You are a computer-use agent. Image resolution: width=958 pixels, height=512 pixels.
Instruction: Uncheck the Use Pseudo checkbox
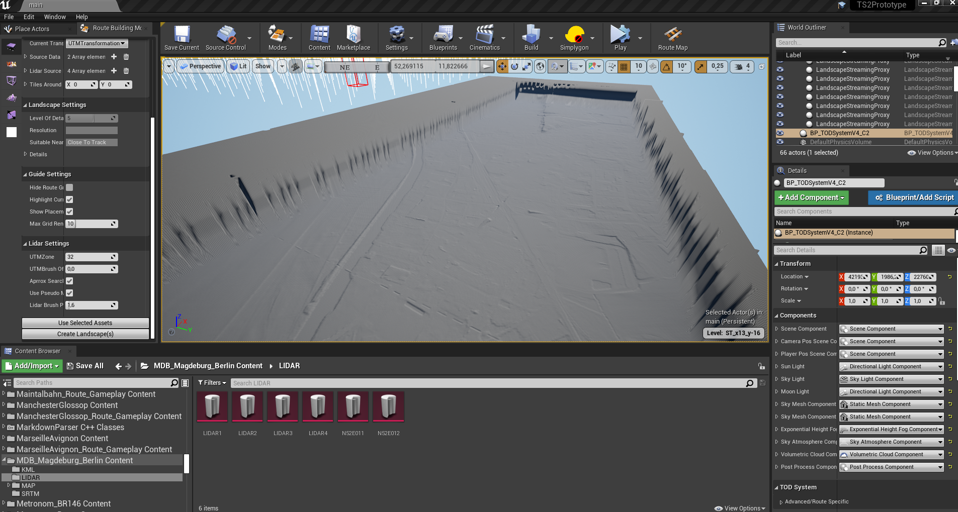point(69,293)
